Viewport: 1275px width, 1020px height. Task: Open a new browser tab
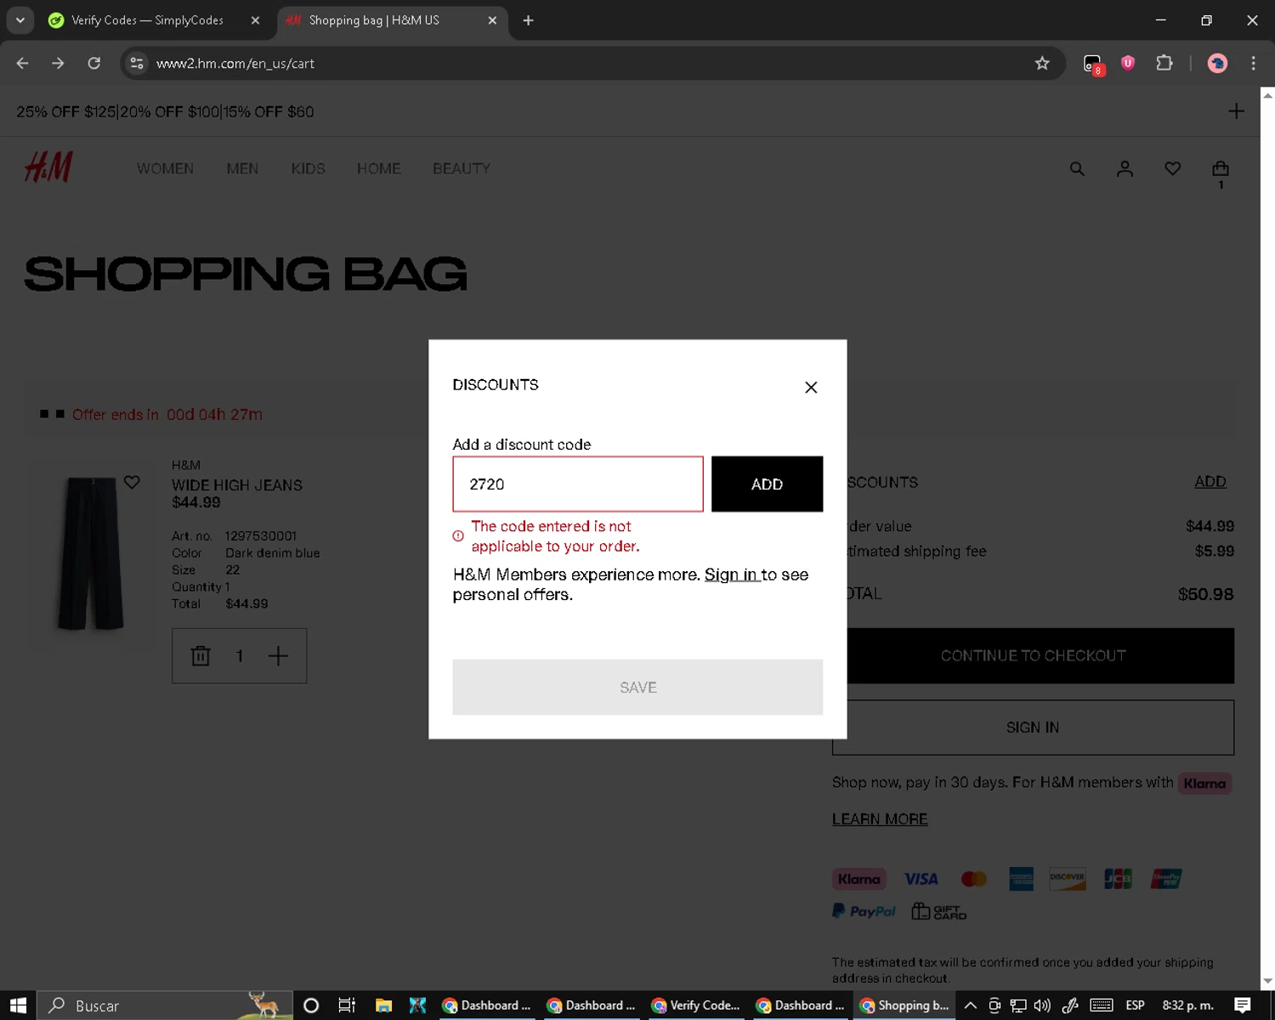point(528,20)
